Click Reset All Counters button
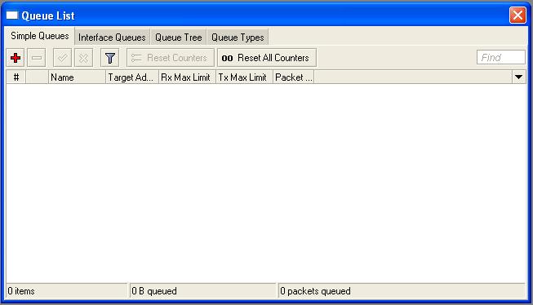 (x=267, y=58)
